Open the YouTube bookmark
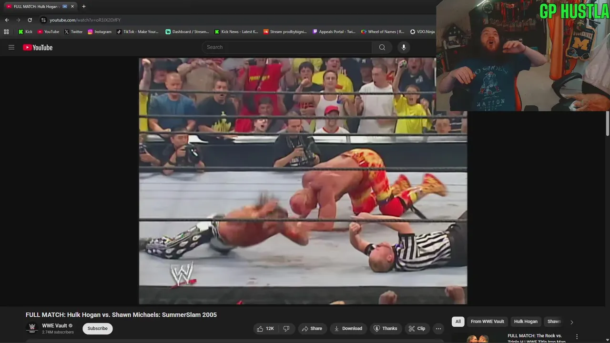 click(x=48, y=32)
